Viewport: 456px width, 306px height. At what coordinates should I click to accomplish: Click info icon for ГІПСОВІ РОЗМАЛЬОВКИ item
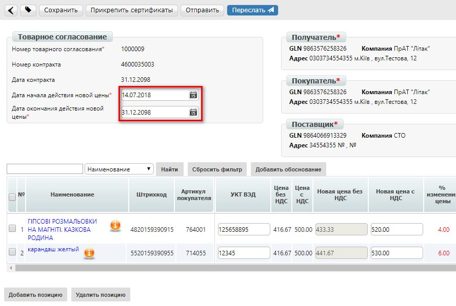[115, 225]
